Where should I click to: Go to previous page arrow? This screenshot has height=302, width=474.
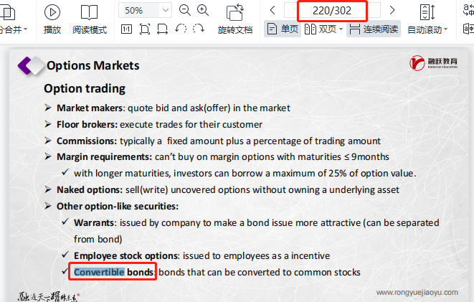click(272, 10)
